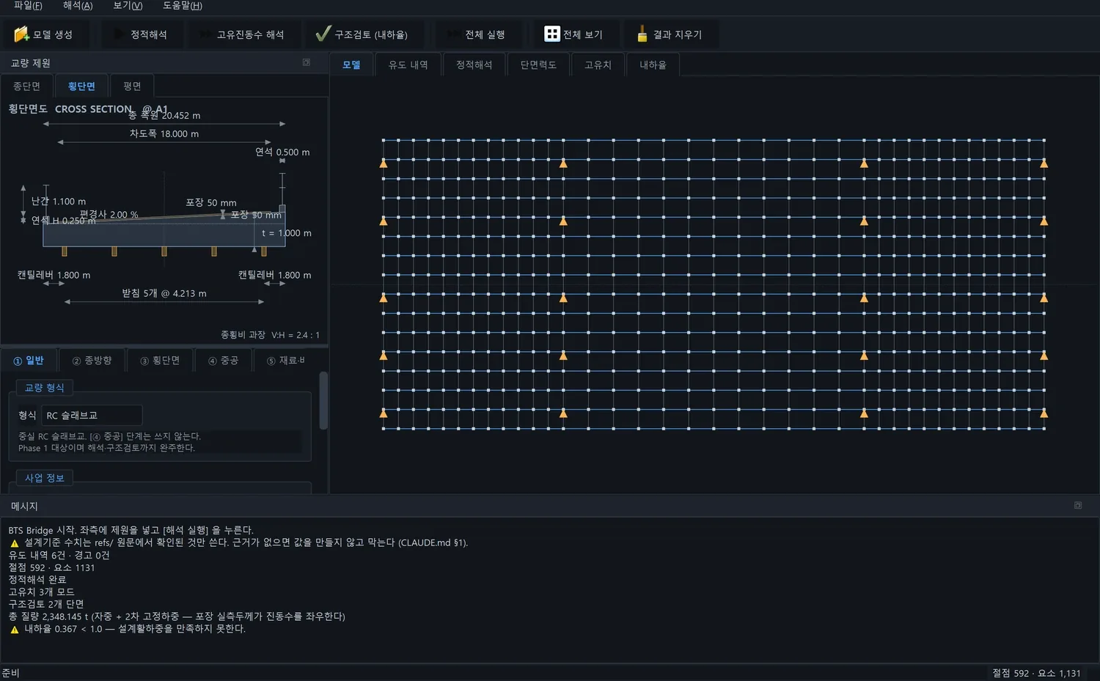Click the 전체 실행 toolbar button
Screen dimensions: 1100x681
[x=477, y=34]
